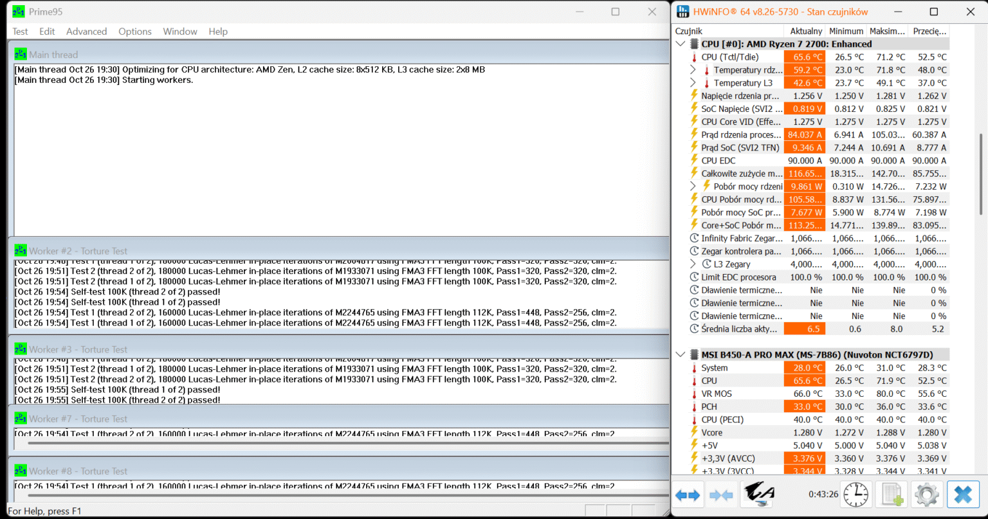
Task: Click the AORUS remote monitor icon
Action: click(758, 494)
